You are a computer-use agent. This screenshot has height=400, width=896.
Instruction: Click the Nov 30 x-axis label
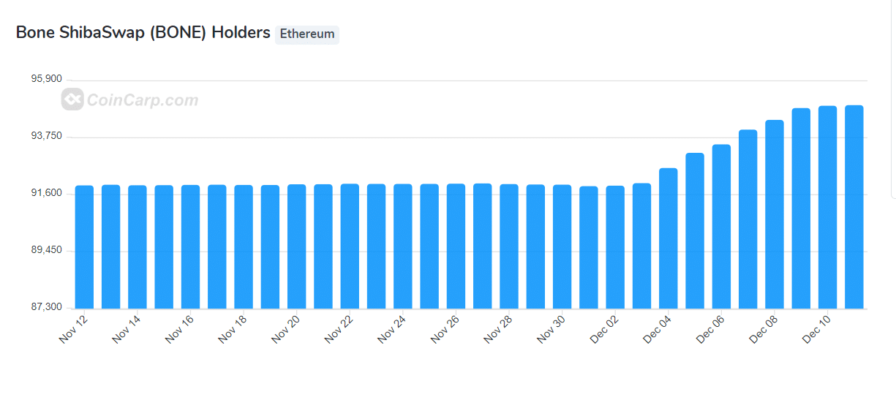[x=550, y=329]
